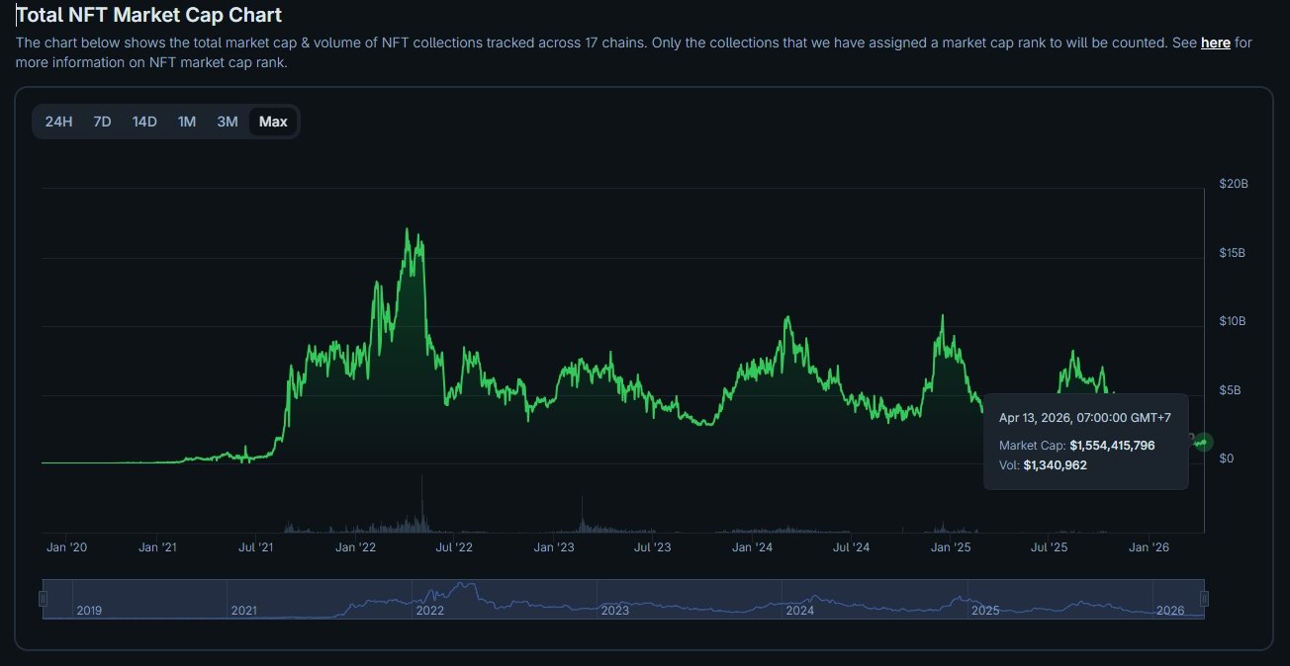Click the Jan '24 x-axis label

click(752, 546)
